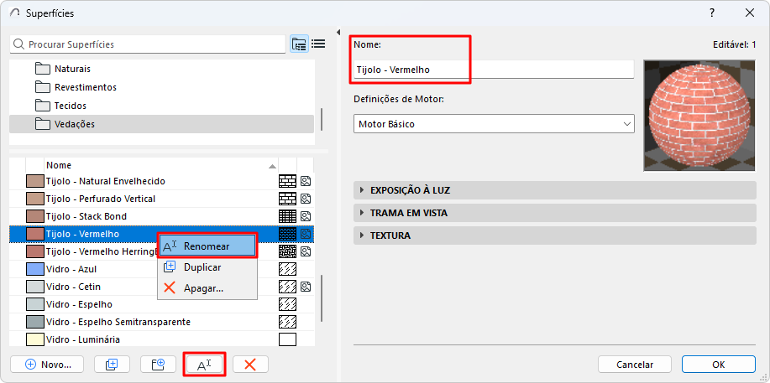The height and width of the screenshot is (383, 770).
Task: Click hatch pattern icon for Vidro - Azul
Action: pos(287,269)
